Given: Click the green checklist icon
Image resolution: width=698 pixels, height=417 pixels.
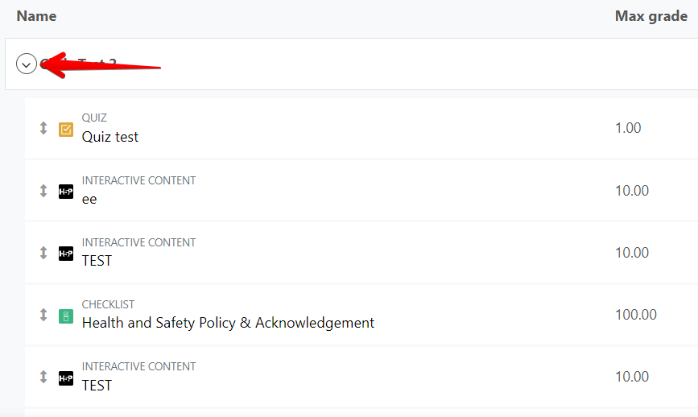Looking at the screenshot, I should coord(66,316).
